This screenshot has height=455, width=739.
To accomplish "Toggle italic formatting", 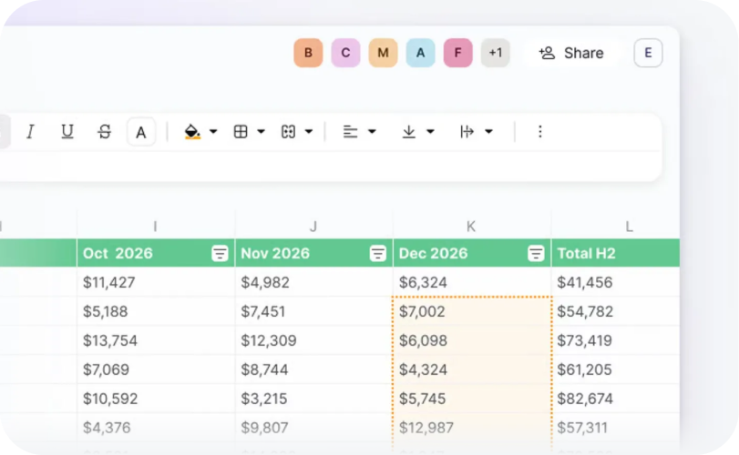I will 30,132.
